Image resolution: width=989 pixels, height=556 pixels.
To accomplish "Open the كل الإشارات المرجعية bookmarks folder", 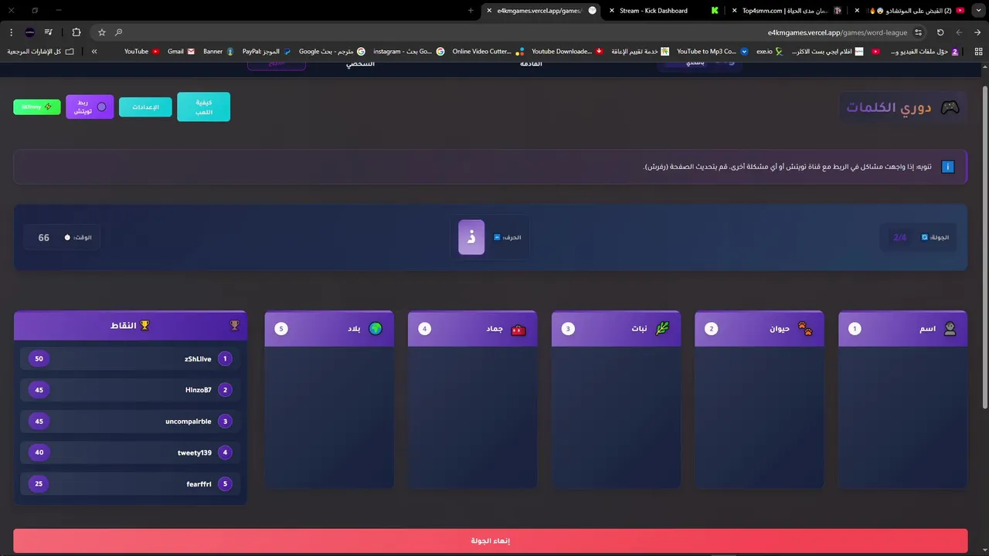I will pos(41,52).
